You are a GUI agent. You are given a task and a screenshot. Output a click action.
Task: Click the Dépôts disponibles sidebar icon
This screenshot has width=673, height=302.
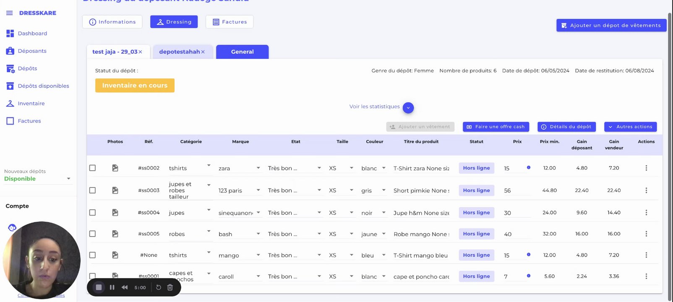(10, 86)
